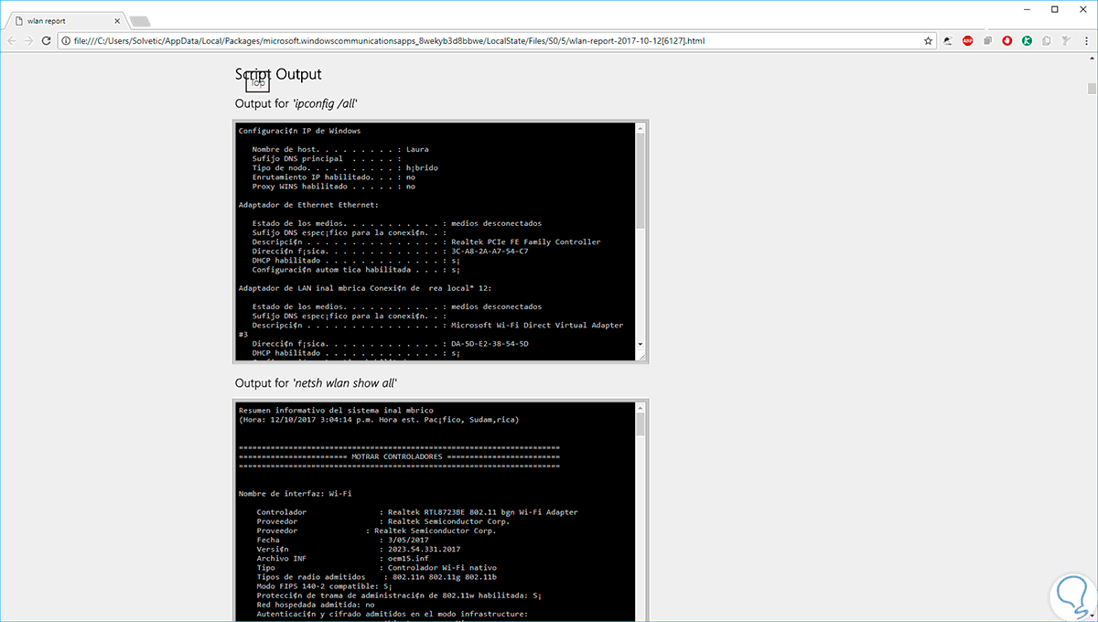Click the page scrollbar up arrow
Screen dimensions: 1098x622
tap(1092, 59)
